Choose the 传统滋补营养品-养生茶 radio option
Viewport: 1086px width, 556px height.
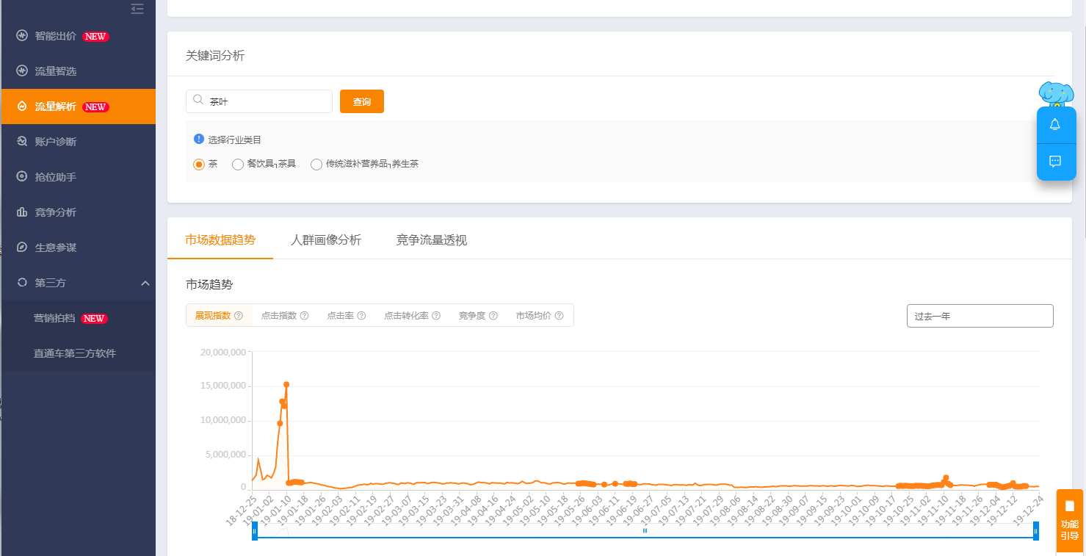[x=316, y=165]
